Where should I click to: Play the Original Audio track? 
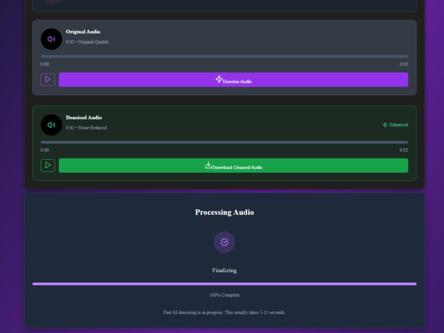point(48,79)
